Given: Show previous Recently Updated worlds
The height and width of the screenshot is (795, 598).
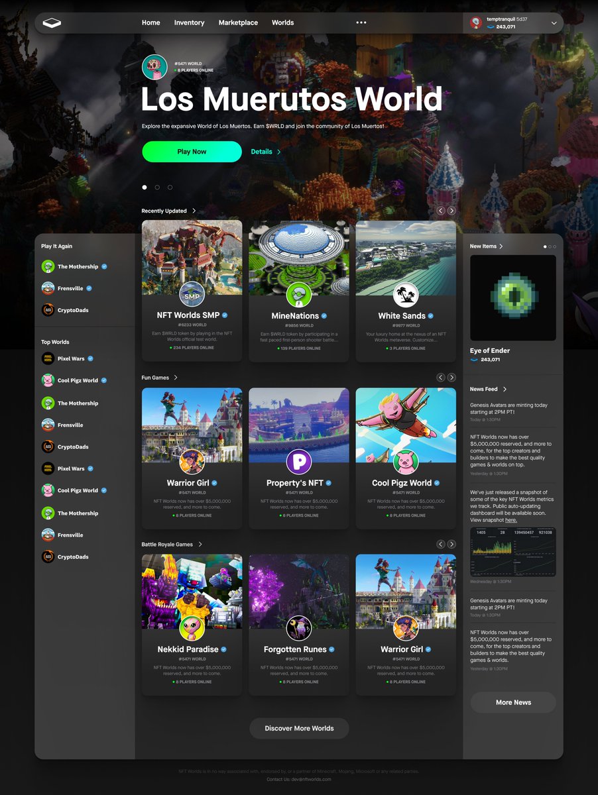Looking at the screenshot, I should tap(440, 211).
